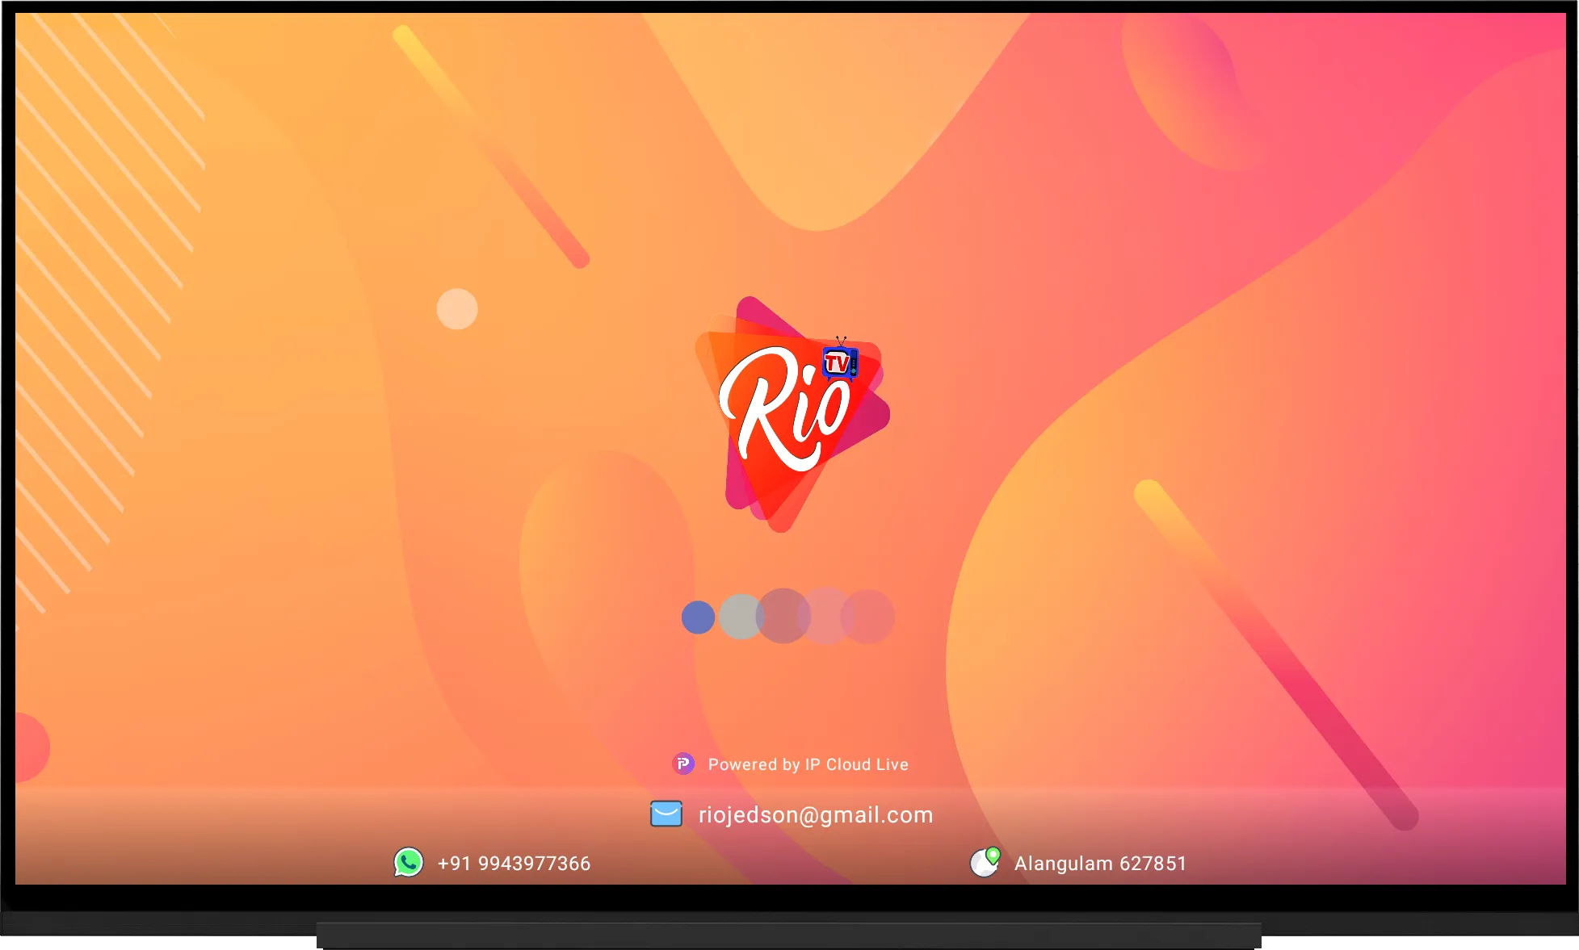Click the blue loading dot
Viewport: 1579px width, 950px height.
click(698, 617)
